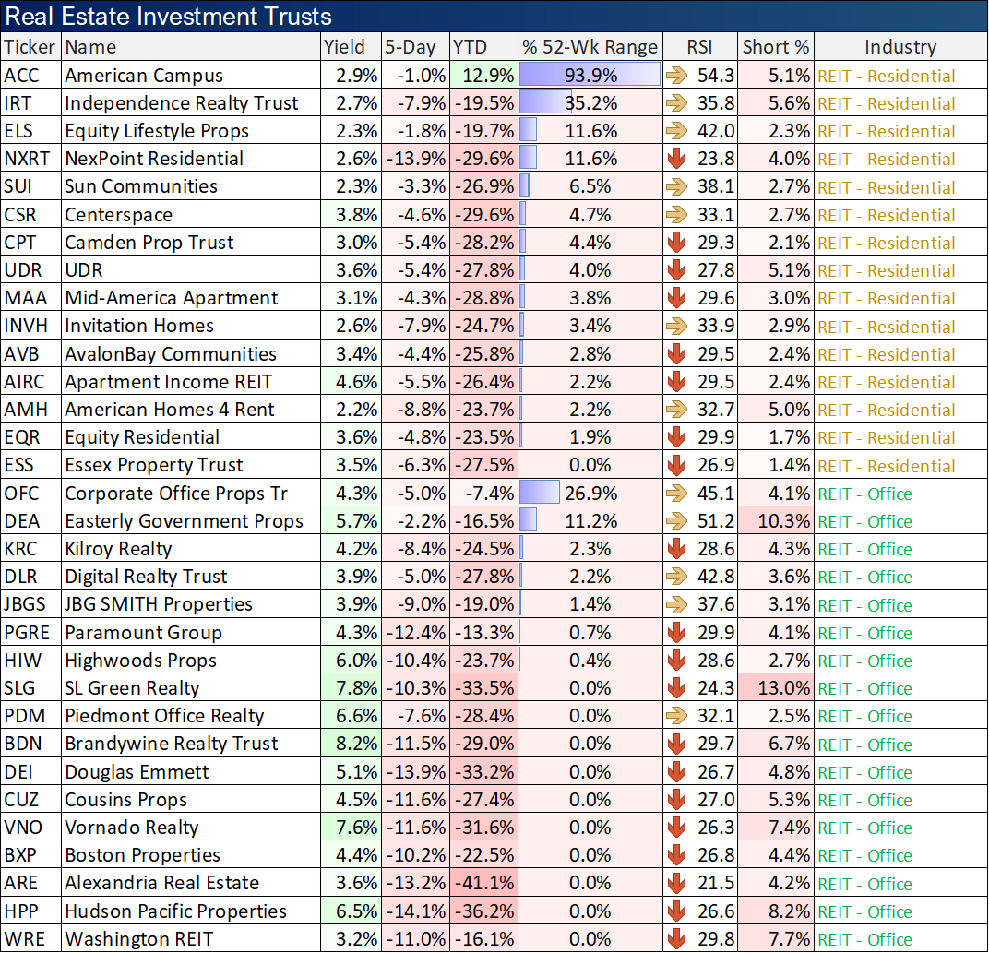Click the down arrow in Essex Property row
989x953 pixels.
[677, 465]
